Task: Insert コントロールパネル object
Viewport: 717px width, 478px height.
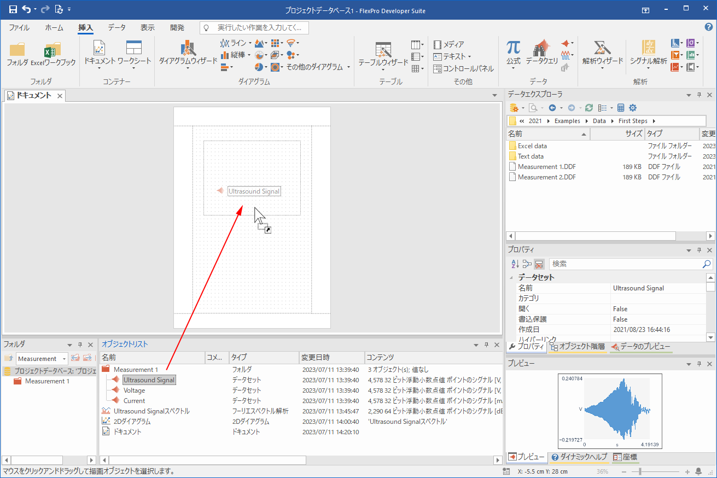Action: 463,68
